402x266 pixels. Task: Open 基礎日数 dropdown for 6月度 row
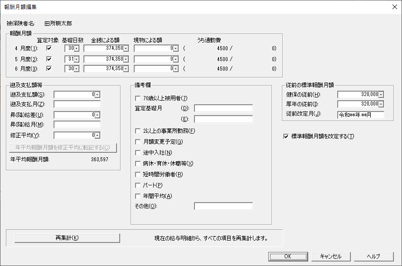click(x=77, y=69)
